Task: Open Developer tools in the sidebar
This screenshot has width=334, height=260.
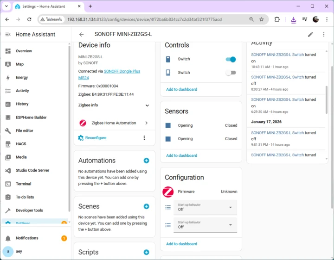Action: coord(29,210)
